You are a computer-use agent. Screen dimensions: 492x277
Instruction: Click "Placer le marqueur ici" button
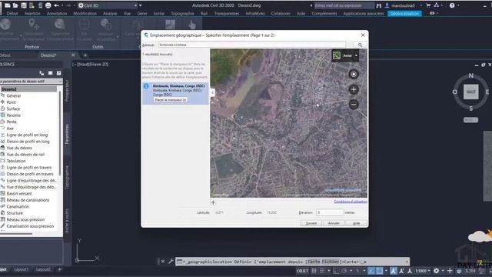[x=171, y=99]
